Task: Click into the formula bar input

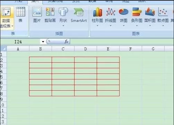Action: [122, 41]
